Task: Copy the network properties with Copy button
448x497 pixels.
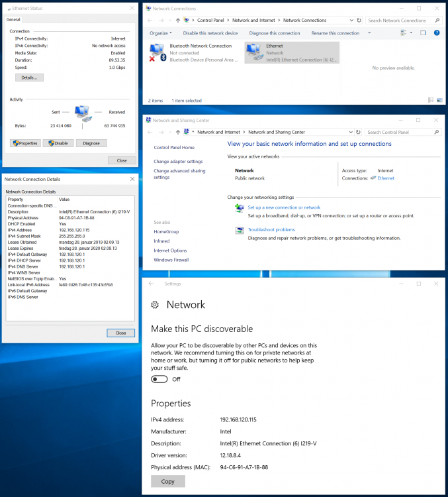Action: pyautogui.click(x=168, y=482)
